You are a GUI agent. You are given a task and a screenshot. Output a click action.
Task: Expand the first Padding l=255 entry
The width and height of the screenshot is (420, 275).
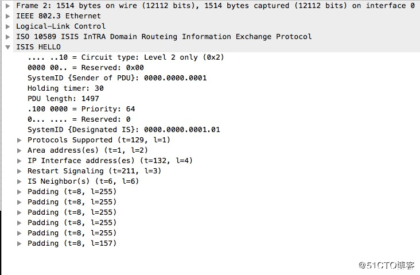[x=20, y=192]
